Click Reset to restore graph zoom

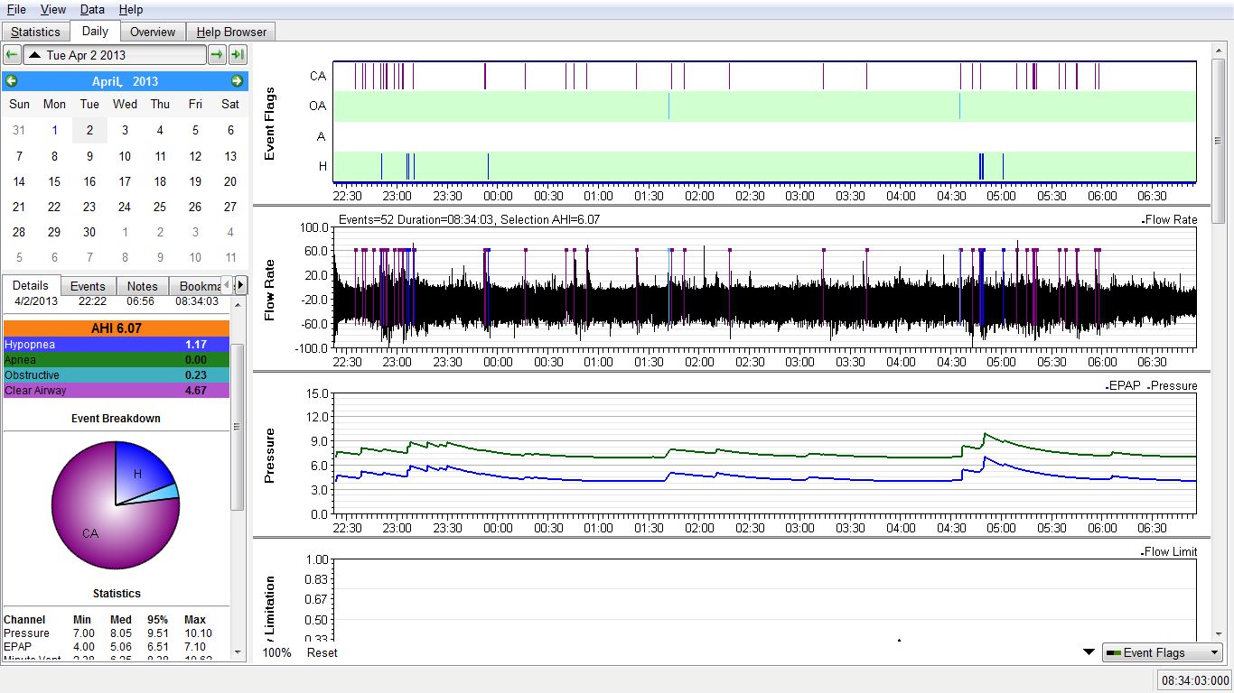click(x=322, y=652)
